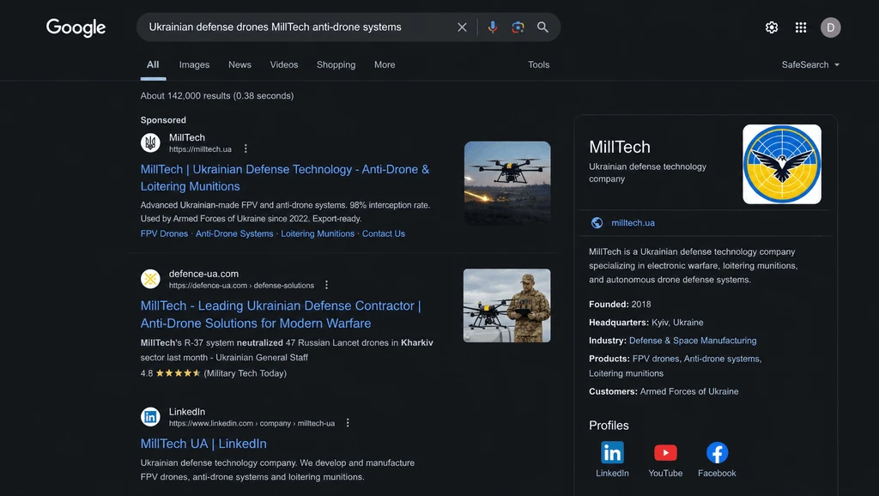Click the 4.8 star rating row
This screenshot has width=879, height=496.
click(214, 373)
